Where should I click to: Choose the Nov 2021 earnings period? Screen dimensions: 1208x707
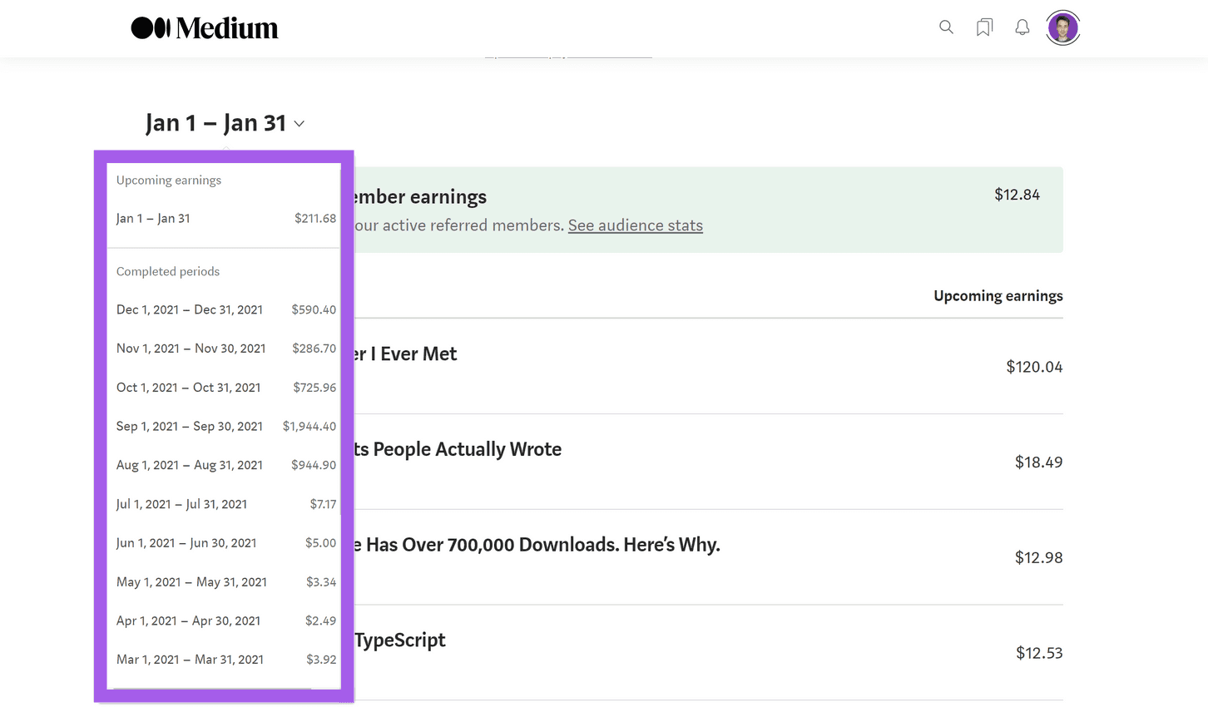click(x=225, y=349)
